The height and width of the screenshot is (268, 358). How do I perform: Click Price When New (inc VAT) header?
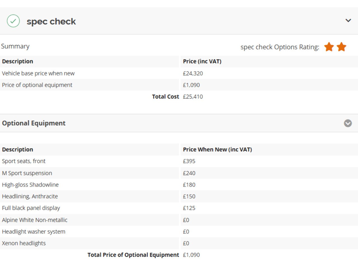[217, 150]
